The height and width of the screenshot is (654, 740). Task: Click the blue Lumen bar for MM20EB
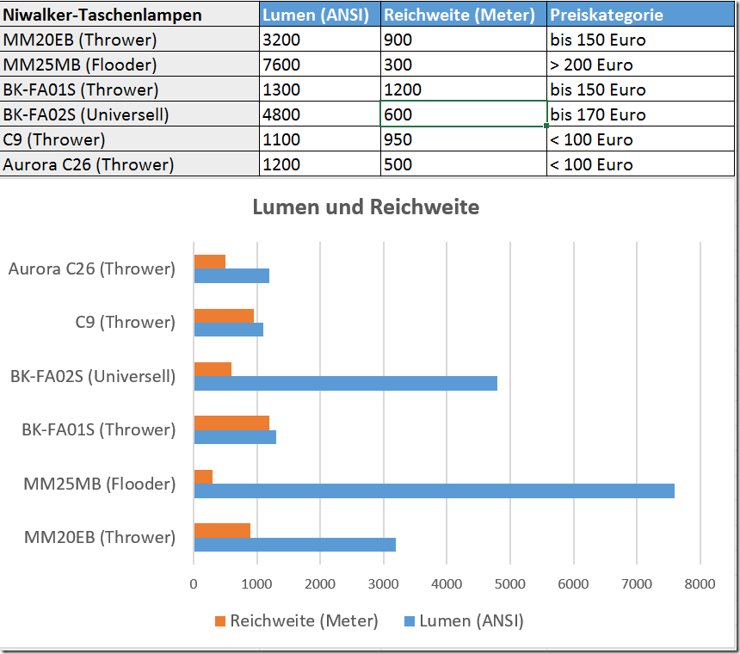coord(295,545)
